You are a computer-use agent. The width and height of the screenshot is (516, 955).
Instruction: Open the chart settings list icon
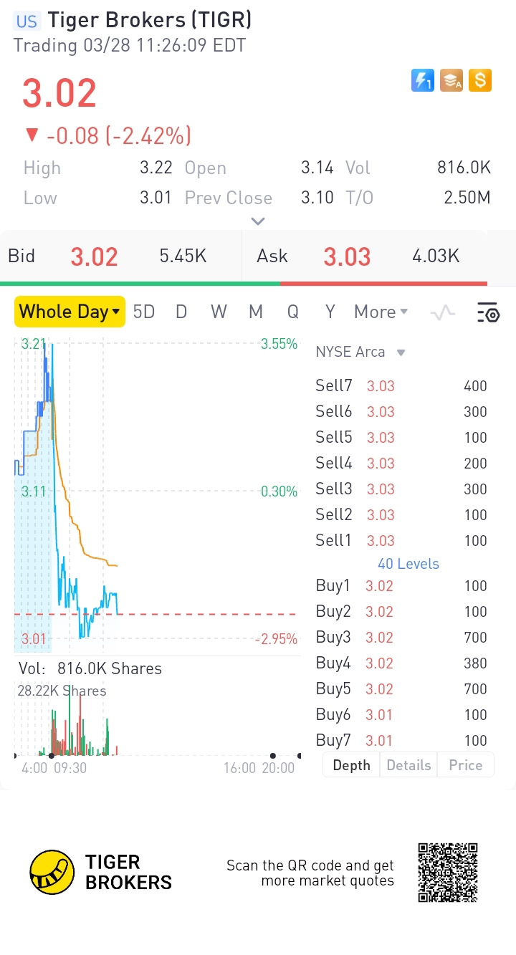click(x=488, y=312)
